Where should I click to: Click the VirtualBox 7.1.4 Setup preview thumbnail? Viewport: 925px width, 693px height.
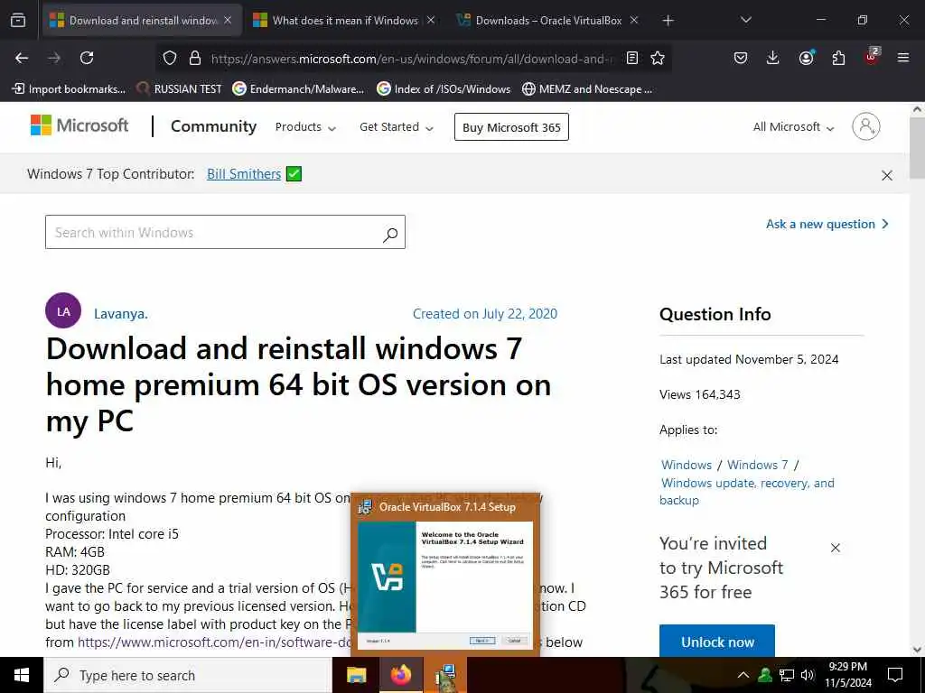pyautogui.click(x=445, y=575)
